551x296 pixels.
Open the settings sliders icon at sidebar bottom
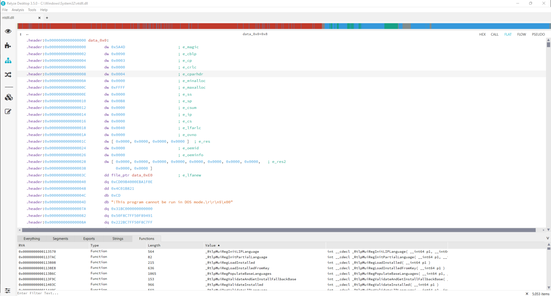tap(8, 291)
